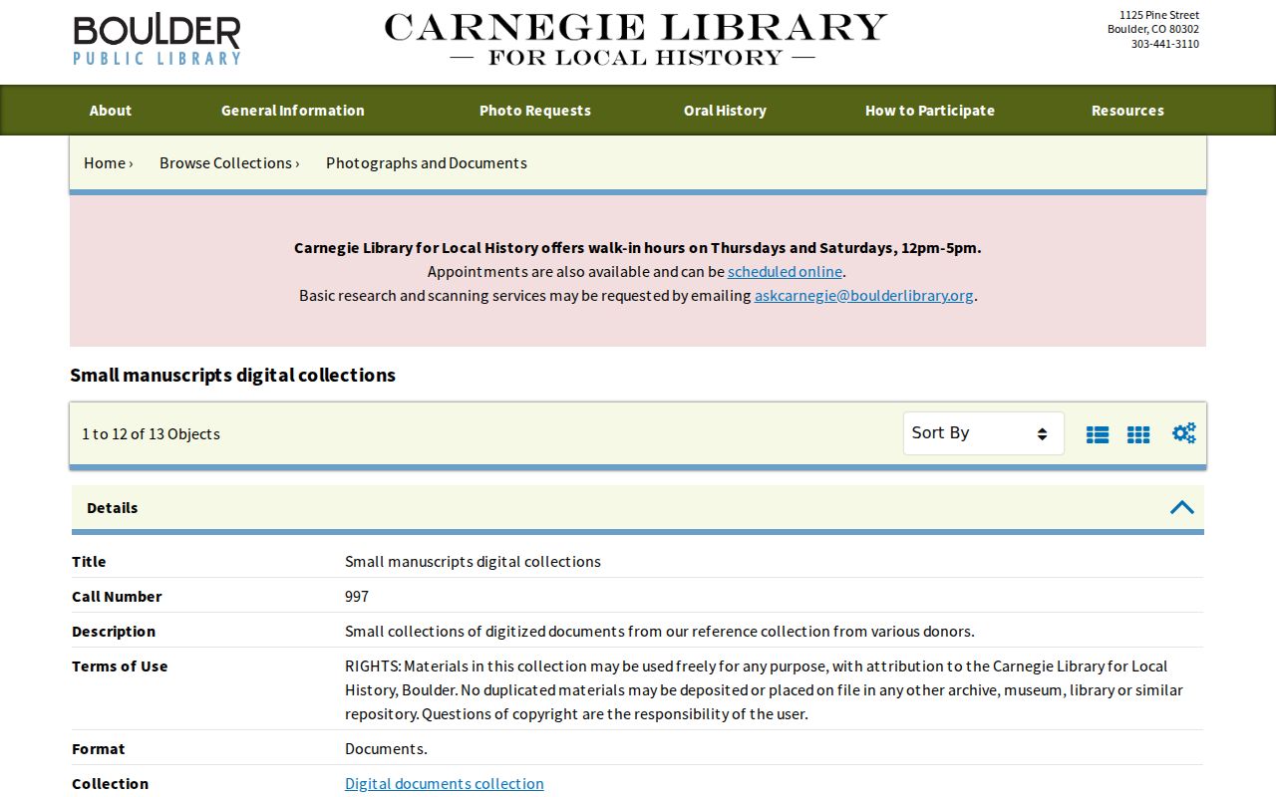
Task: Click the Call Number value 997
Action: coord(357,597)
